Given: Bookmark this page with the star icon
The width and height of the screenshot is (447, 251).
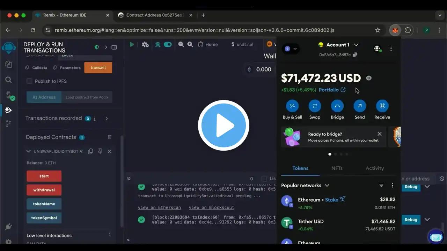Looking at the screenshot, I should [378, 30].
